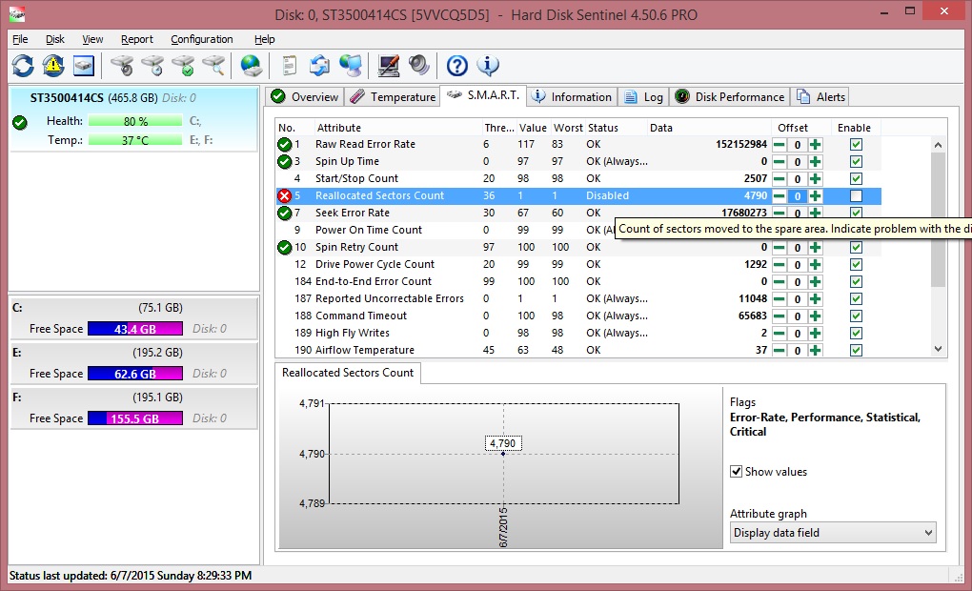Click the globe with disk toolbar icon
972x591 pixels.
tap(252, 65)
